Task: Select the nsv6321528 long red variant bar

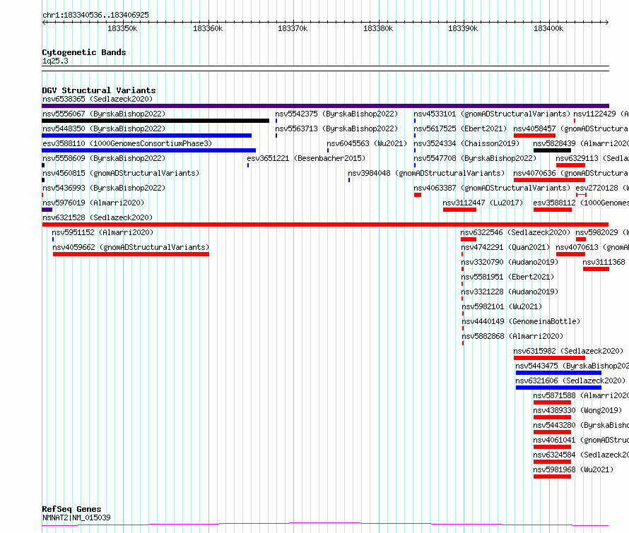Action: pyautogui.click(x=325, y=224)
